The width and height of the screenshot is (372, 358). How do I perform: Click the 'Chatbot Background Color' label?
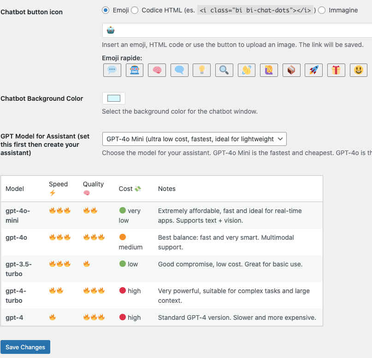[x=42, y=98]
